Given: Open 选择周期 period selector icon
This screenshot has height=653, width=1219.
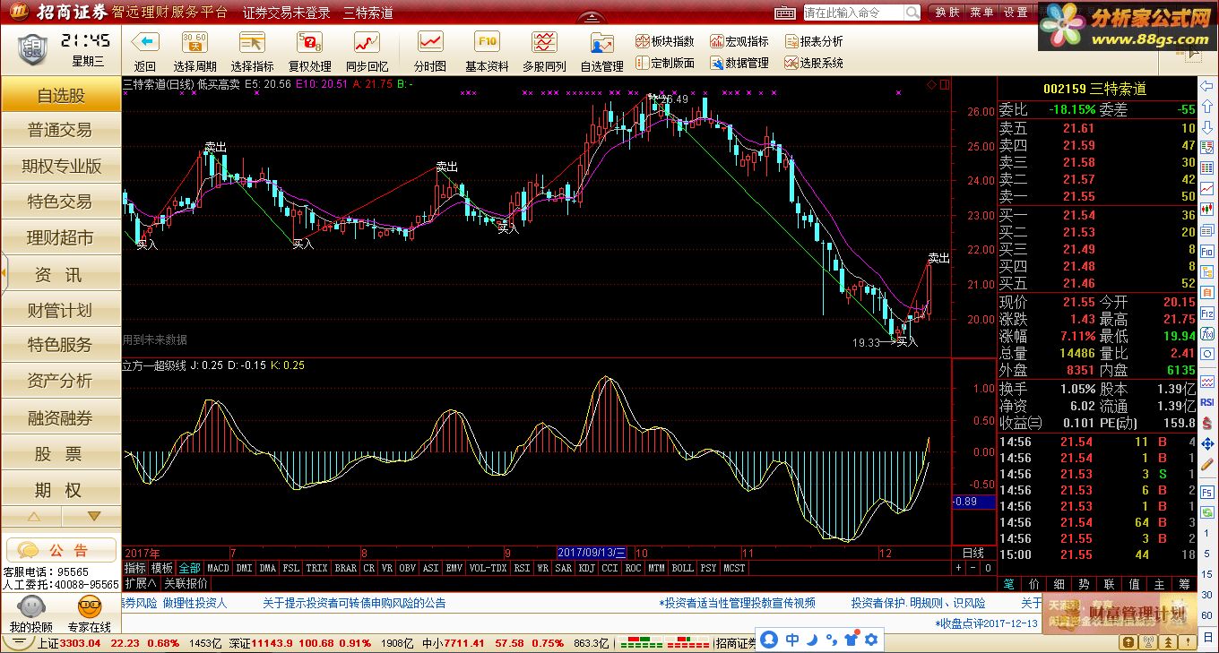Looking at the screenshot, I should coord(195,42).
